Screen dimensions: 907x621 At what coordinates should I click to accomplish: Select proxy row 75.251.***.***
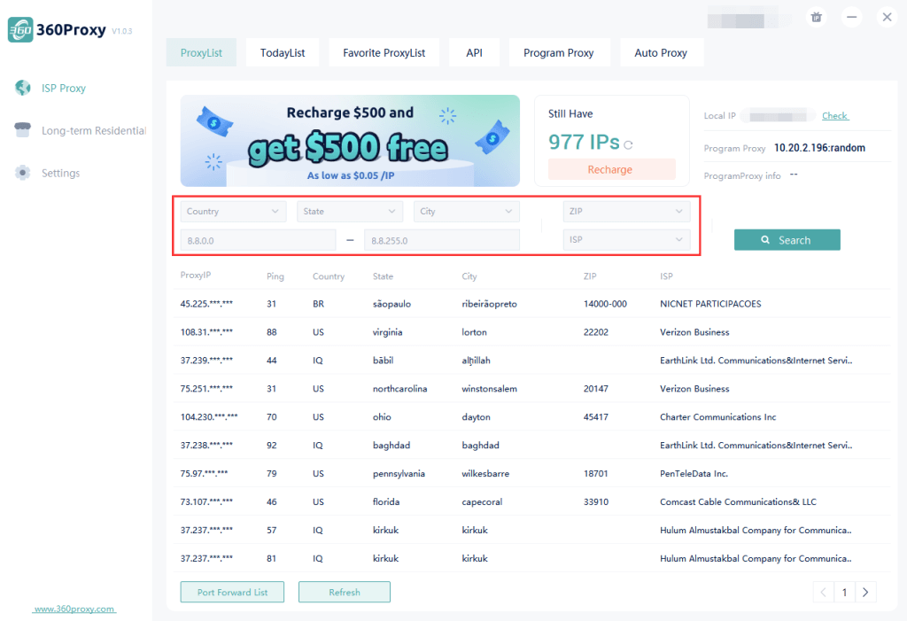(531, 388)
